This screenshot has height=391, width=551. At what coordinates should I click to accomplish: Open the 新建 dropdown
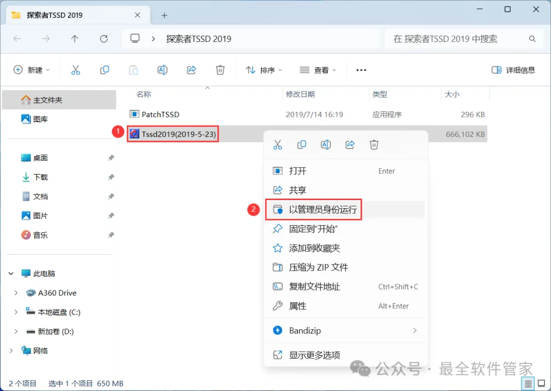tap(31, 70)
